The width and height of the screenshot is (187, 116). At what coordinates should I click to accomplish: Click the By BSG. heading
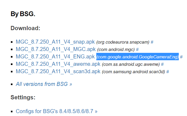point(23,14)
